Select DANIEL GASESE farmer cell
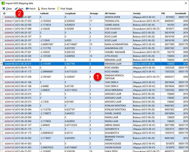This screenshot has width=189, height=152. point(118,114)
